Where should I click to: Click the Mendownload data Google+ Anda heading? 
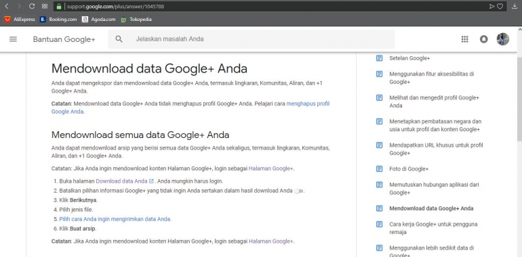[x=149, y=69]
